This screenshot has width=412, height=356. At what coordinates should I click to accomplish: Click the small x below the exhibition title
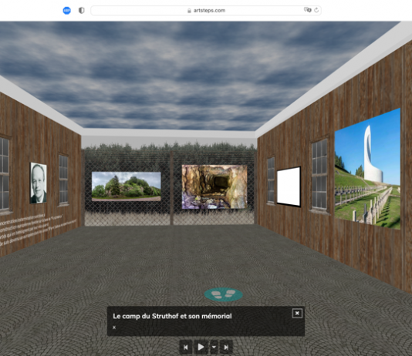(x=114, y=327)
